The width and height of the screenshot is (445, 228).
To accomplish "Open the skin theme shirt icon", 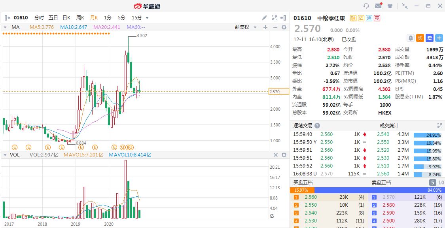I will tap(390, 6).
